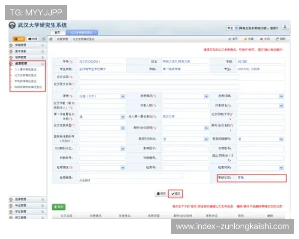Click the 保存 save button
The width and height of the screenshot is (299, 239).
[x=161, y=194]
